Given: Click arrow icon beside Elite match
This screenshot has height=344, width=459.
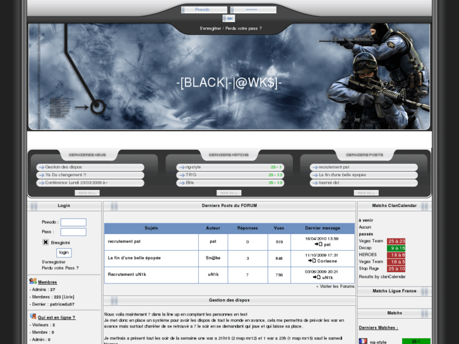Looking at the screenshot, I should (x=182, y=183).
